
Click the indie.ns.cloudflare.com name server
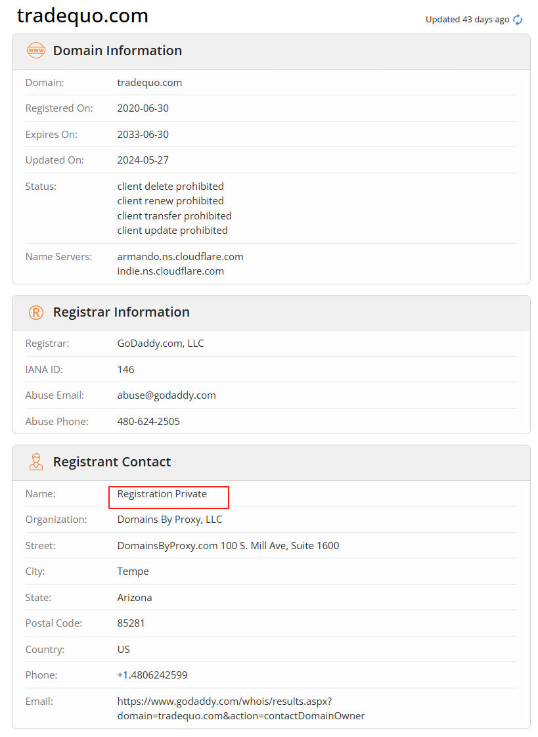[x=170, y=271]
